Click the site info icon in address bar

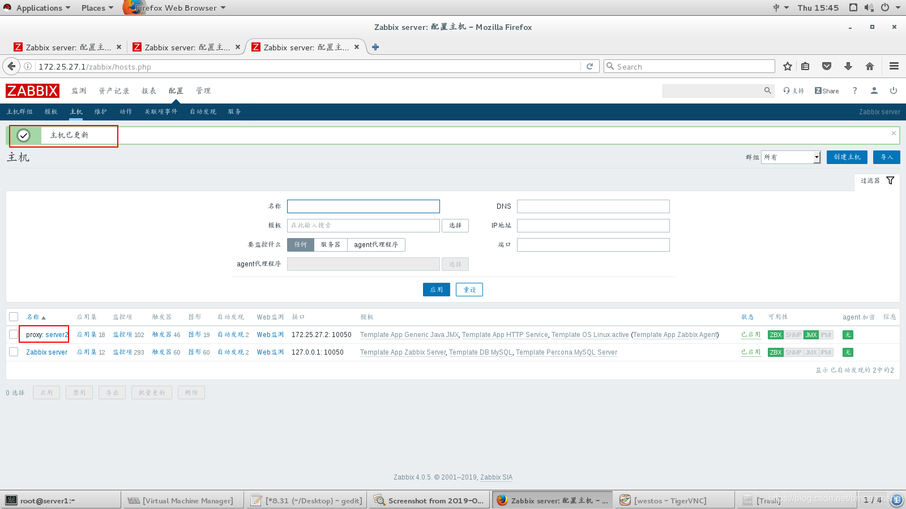tap(27, 66)
